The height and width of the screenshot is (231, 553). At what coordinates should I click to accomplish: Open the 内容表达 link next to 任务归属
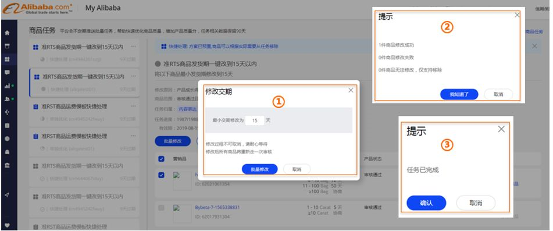point(188,109)
